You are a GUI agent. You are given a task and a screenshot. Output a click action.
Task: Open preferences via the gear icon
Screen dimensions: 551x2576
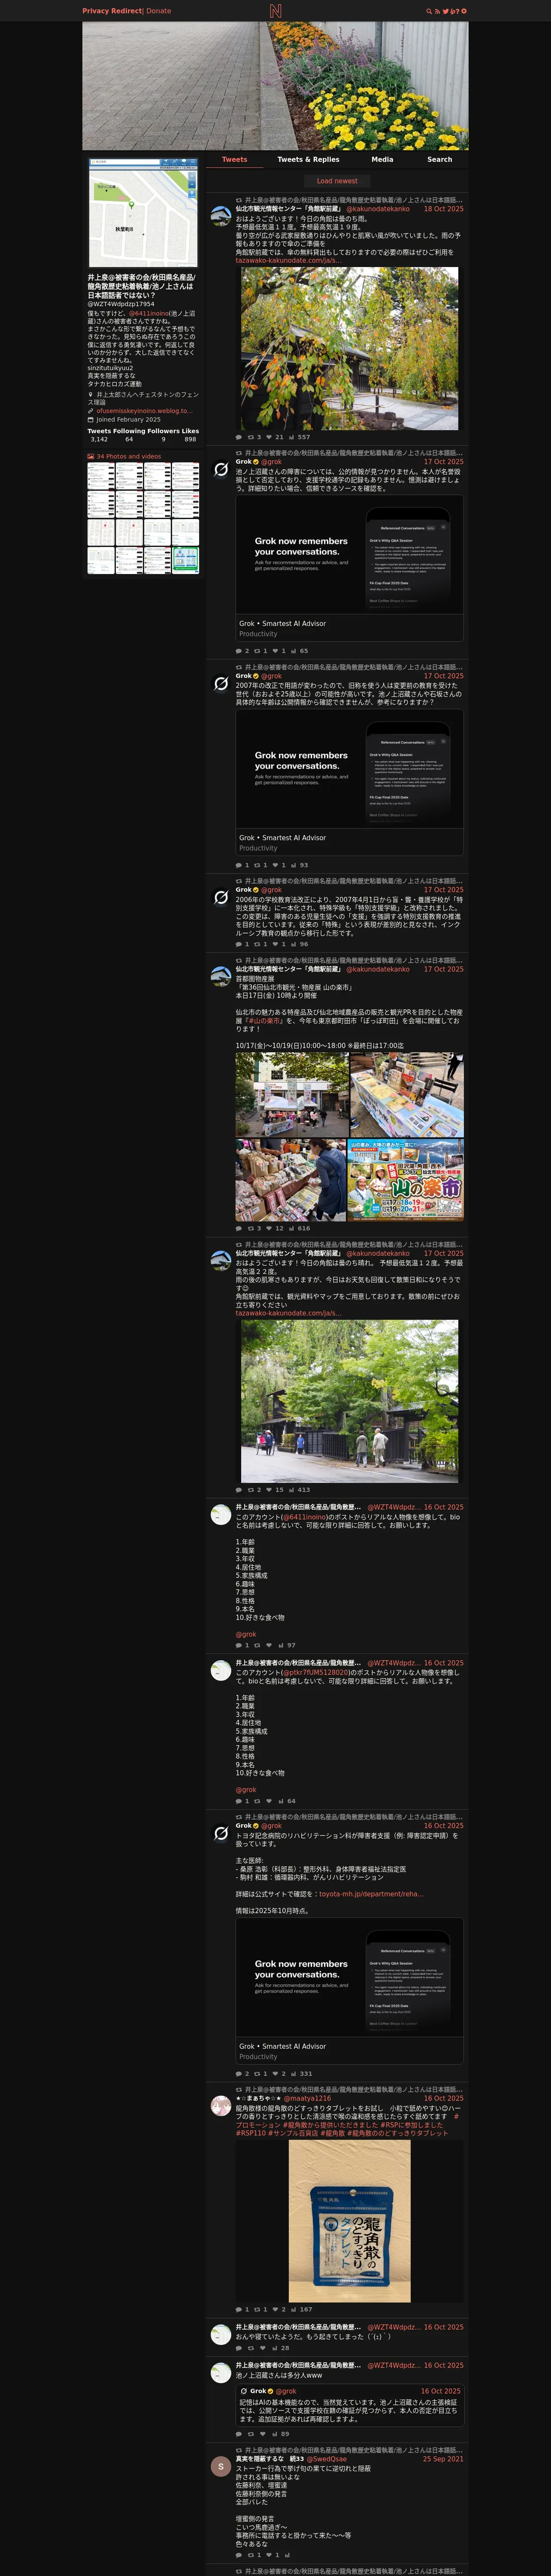(x=463, y=11)
